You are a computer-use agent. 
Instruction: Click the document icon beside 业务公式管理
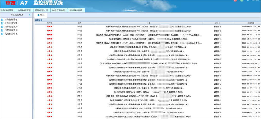point(2,23)
